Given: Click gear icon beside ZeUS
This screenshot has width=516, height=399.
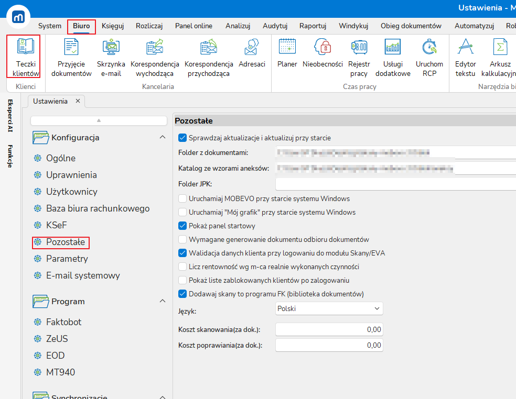Looking at the screenshot, I should 38,339.
